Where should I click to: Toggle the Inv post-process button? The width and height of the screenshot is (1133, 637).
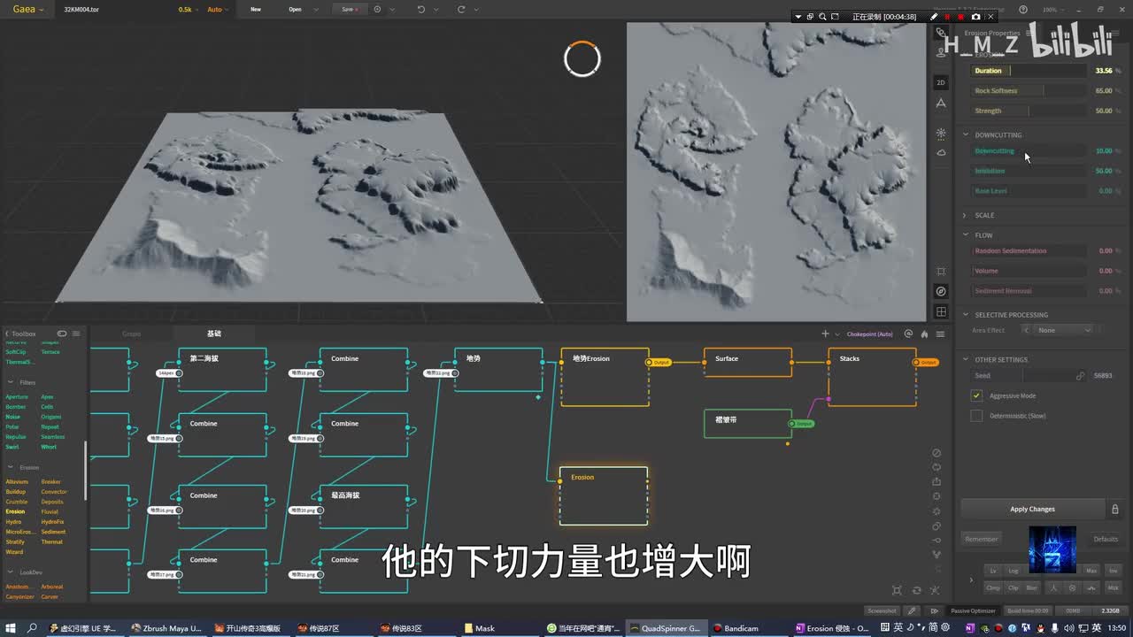pos(1113,571)
